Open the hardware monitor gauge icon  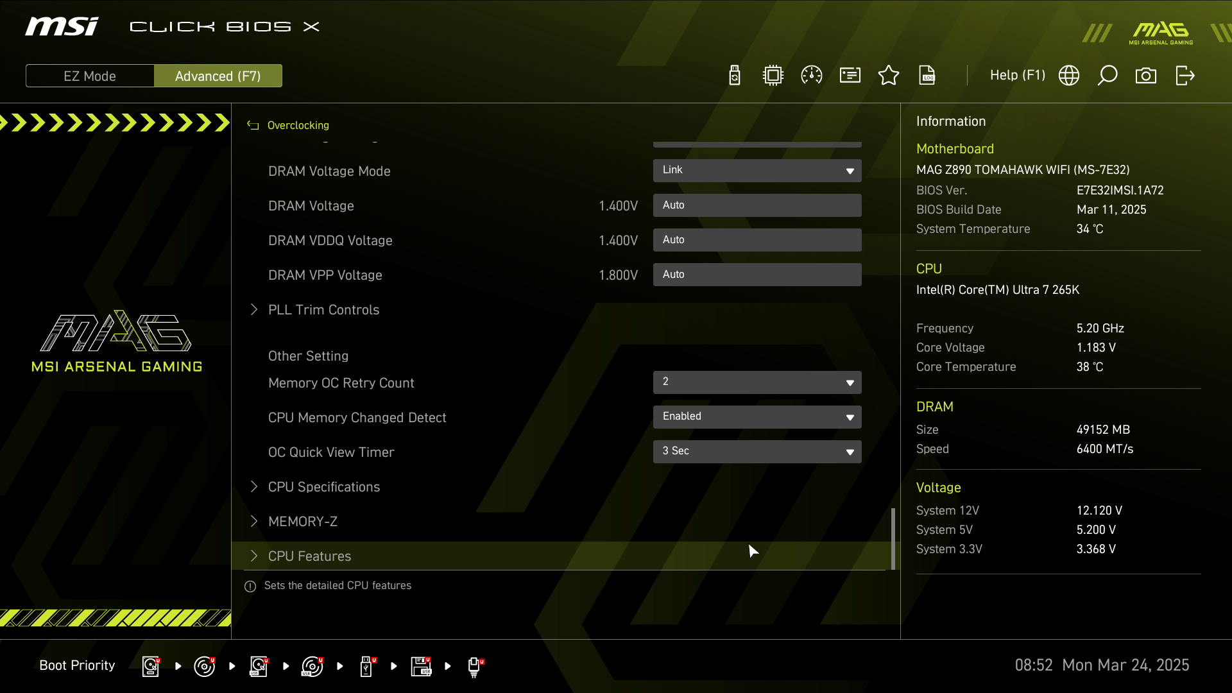tap(812, 76)
